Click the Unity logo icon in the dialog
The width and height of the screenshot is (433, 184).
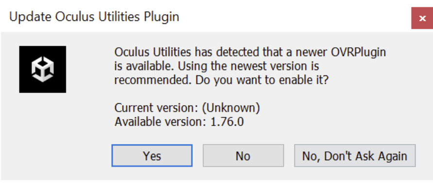tap(43, 69)
